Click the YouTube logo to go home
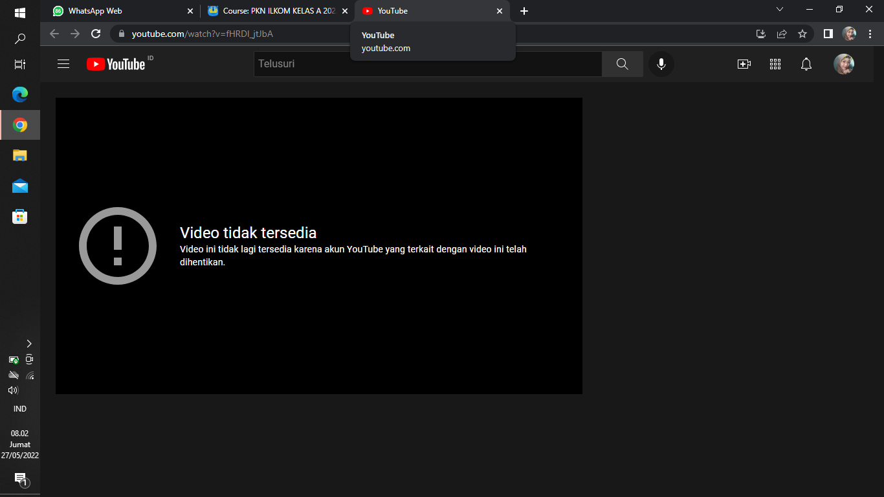The height and width of the screenshot is (497, 884). (116, 64)
